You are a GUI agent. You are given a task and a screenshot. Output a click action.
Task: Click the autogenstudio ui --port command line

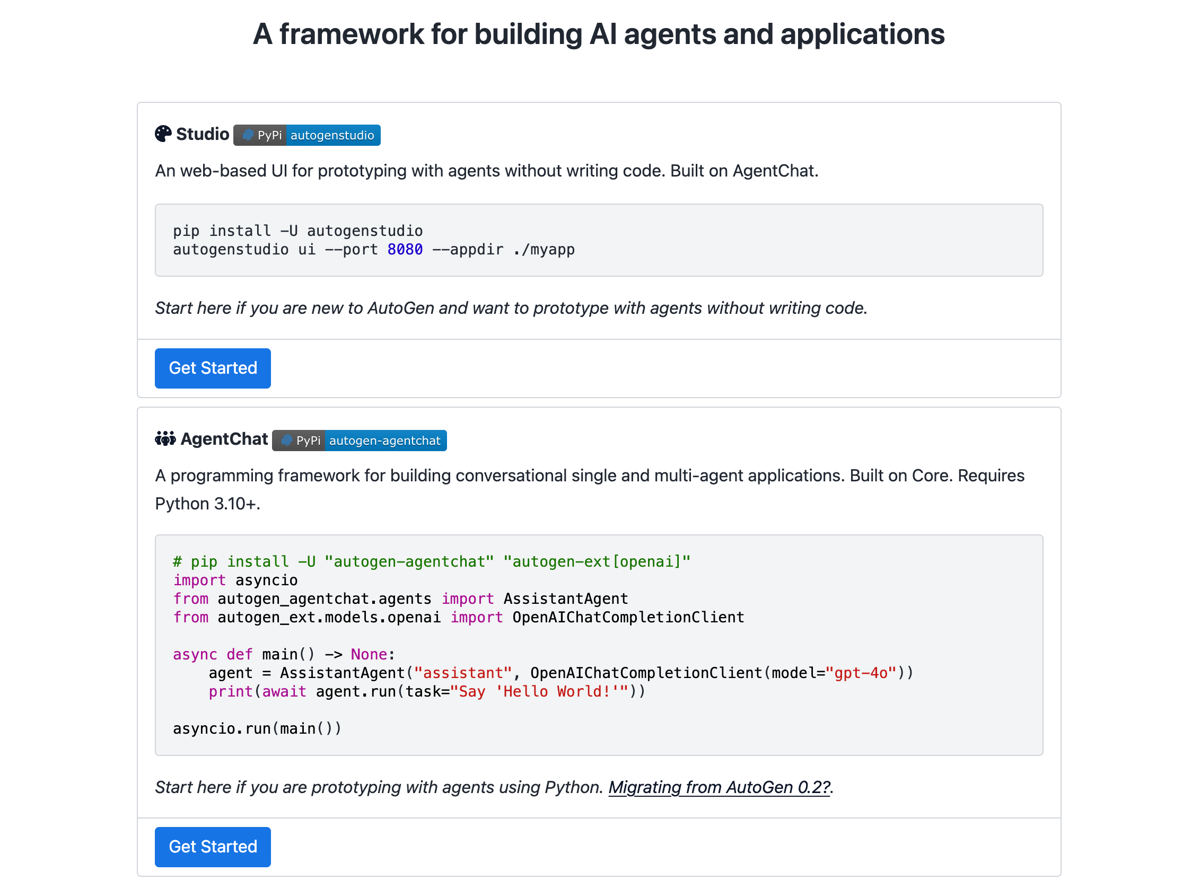[373, 250]
